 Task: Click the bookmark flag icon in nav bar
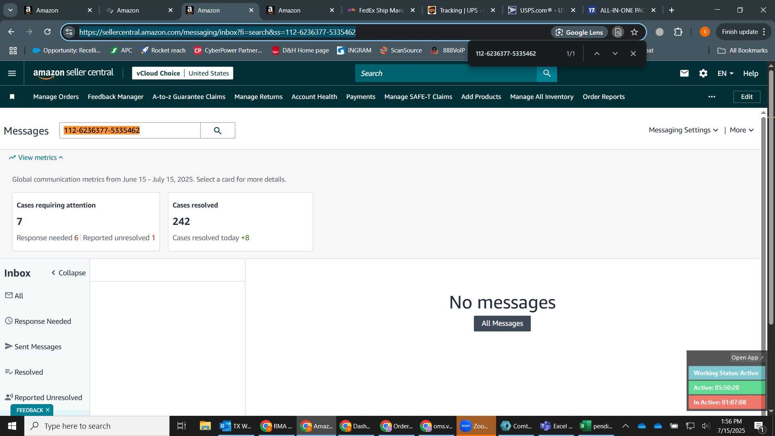point(12,96)
